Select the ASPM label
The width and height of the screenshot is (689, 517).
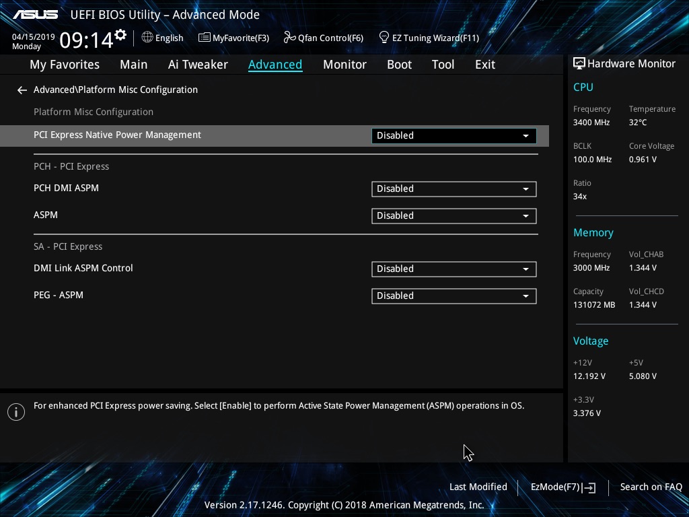tap(46, 215)
